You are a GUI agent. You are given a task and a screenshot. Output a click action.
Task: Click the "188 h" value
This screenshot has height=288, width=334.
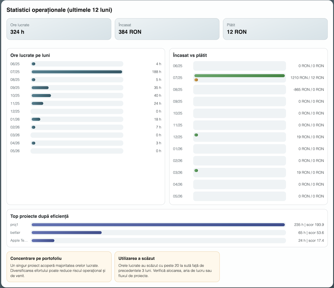point(156,72)
